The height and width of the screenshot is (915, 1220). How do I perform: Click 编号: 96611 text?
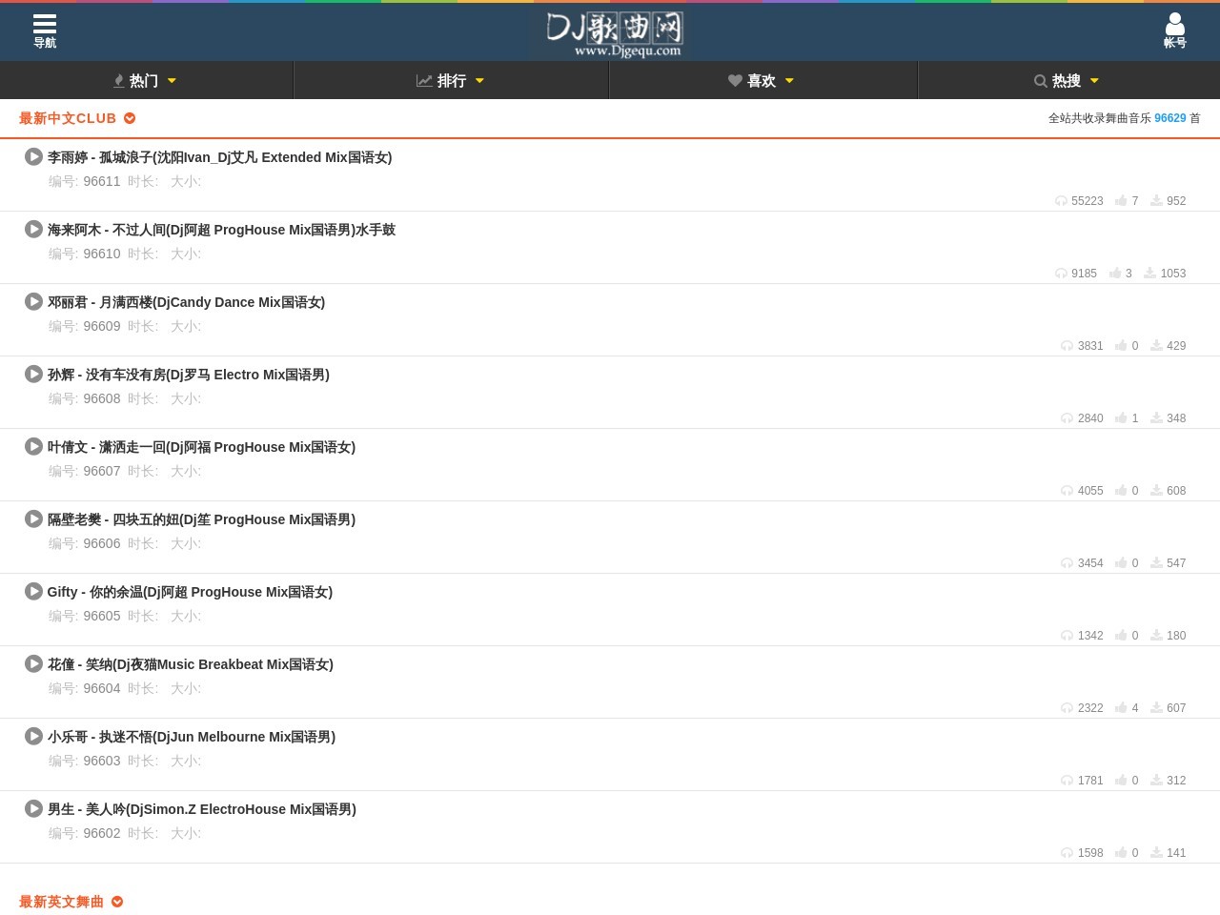click(85, 181)
